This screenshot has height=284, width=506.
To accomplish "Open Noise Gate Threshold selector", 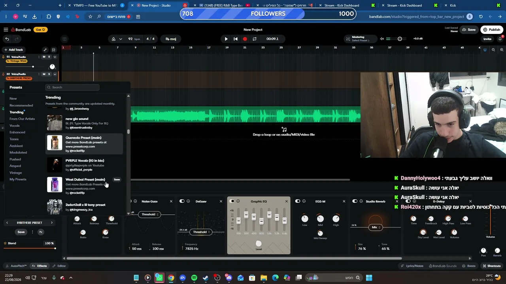I will tap(149, 215).
